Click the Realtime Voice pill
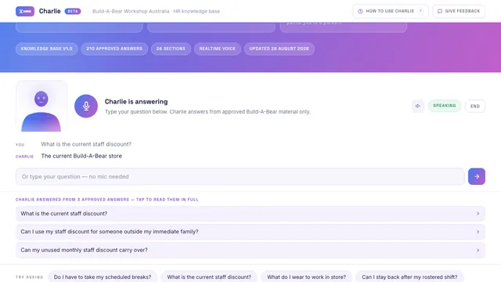Viewport: 501px width, 282px height. click(218, 49)
